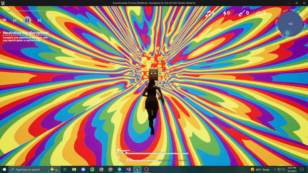Pause the music with the pause button
The height and width of the screenshot is (173, 308).
pos(27,20)
